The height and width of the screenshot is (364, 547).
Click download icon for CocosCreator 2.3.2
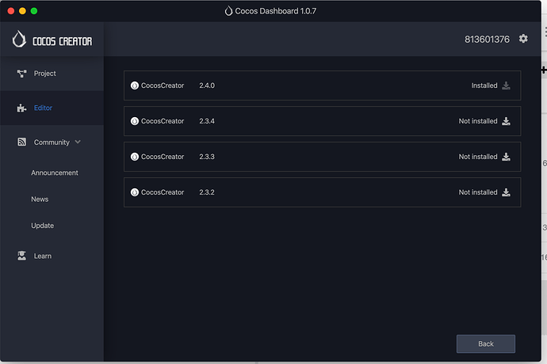507,192
